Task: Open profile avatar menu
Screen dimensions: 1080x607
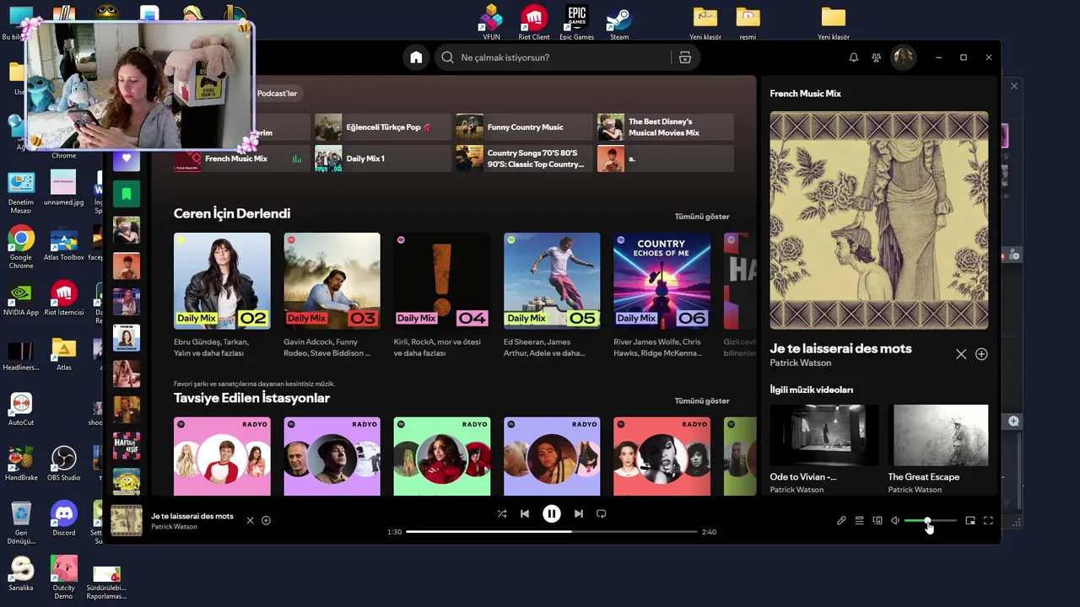Action: (x=904, y=57)
